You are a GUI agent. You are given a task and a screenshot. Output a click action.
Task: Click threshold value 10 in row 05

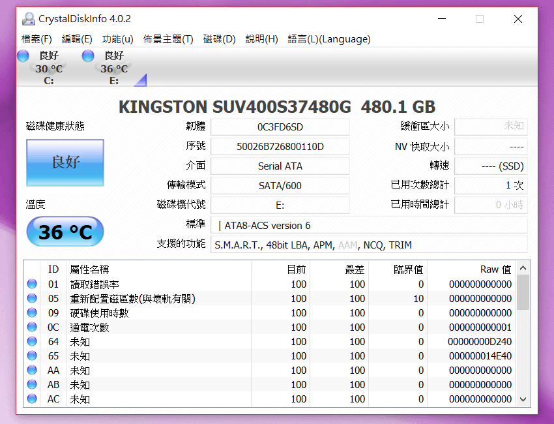418,299
